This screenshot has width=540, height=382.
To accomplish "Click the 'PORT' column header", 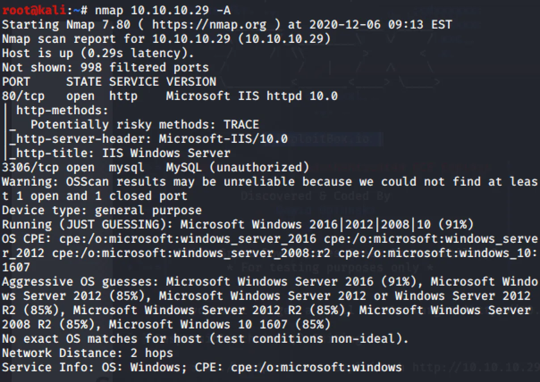I will pyautogui.click(x=17, y=82).
